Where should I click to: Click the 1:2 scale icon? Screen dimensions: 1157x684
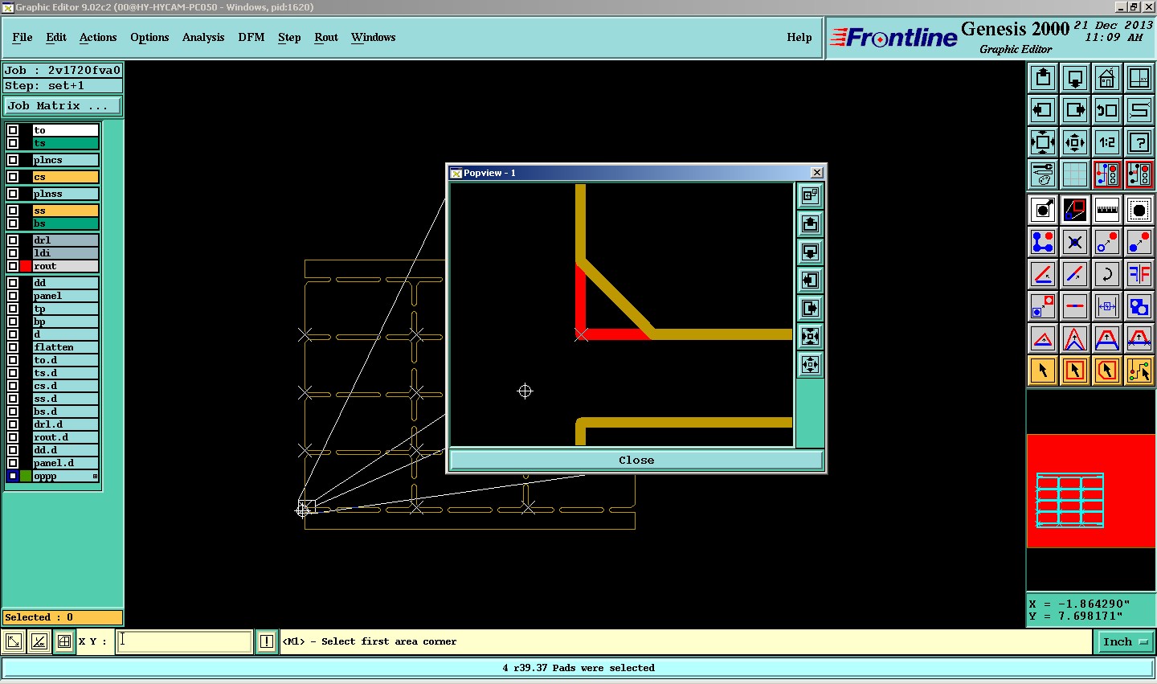[1107, 142]
